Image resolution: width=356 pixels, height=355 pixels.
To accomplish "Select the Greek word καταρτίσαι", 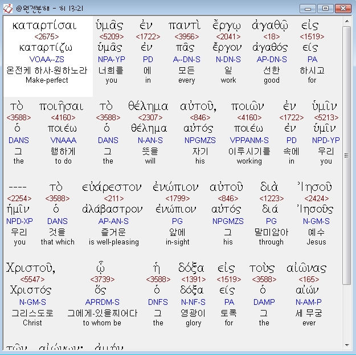I will coord(44,26).
